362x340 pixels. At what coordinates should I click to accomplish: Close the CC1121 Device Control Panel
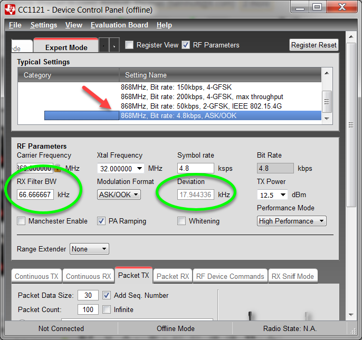(x=342, y=7)
